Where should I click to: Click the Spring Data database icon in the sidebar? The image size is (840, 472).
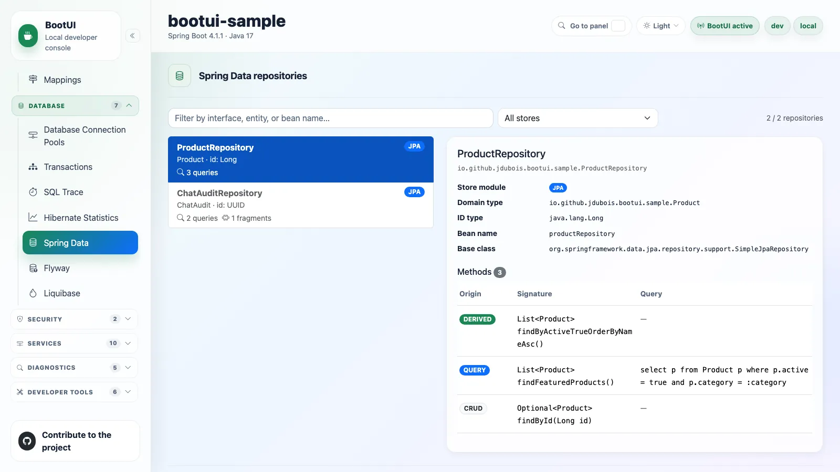tap(33, 242)
